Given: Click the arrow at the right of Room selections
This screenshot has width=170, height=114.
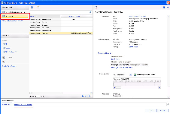Looking at the screenshot, I should point(168,104).
